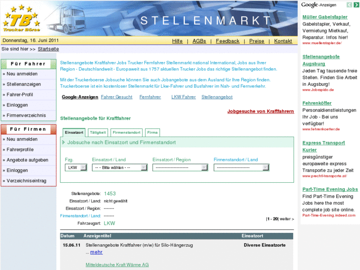Image resolution: width=360 pixels, height=270 pixels.
Task: Click weiter to the next results page
Action: [287, 219]
